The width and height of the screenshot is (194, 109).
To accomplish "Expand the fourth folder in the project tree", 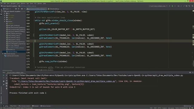I will pos(5,19).
